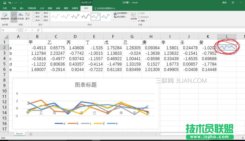
Task: Expand the 清除 (Clear) dropdown arrow
Action: click(x=146, y=21)
